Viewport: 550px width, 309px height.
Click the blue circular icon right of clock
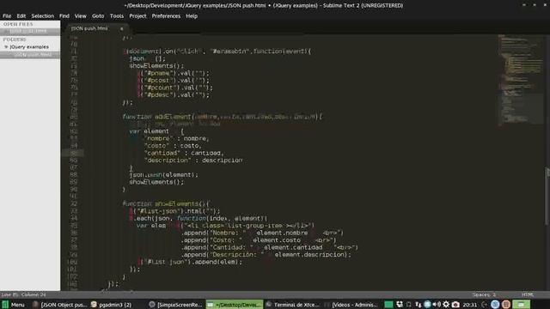click(495, 305)
